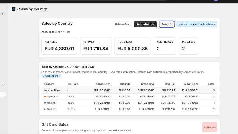Select the Tax/VAT summary card
This screenshot has height=134, width=238.
tap(95, 46)
